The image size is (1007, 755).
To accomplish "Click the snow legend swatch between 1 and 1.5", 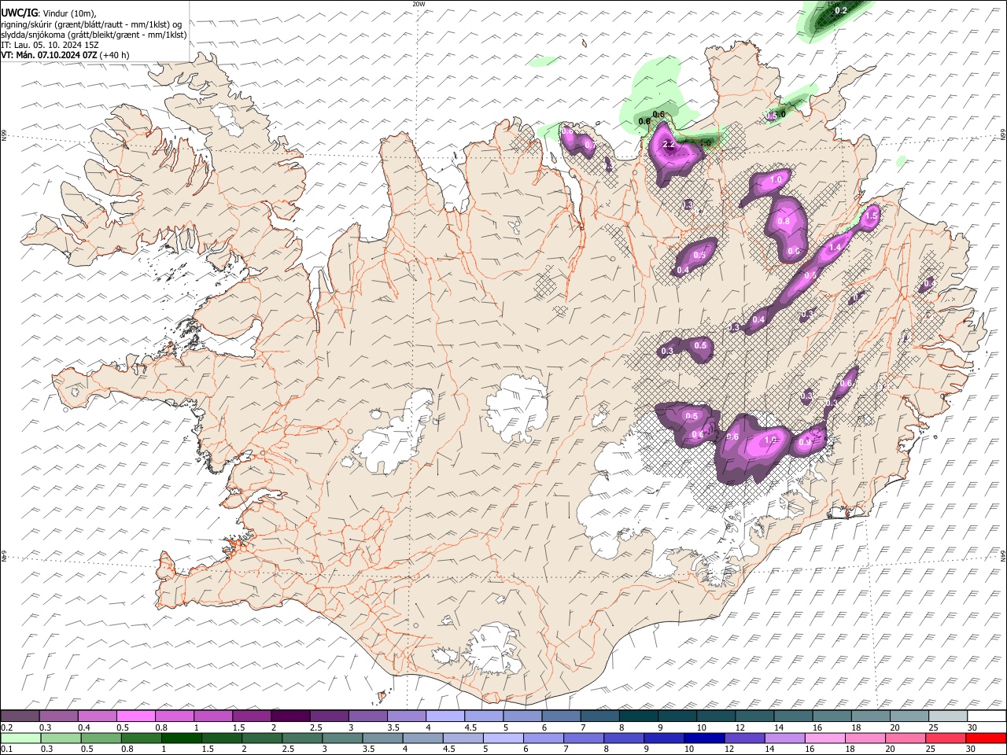I will 213,716.
